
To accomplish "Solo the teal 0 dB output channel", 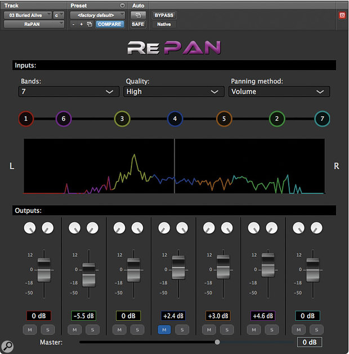I will (x=316, y=330).
